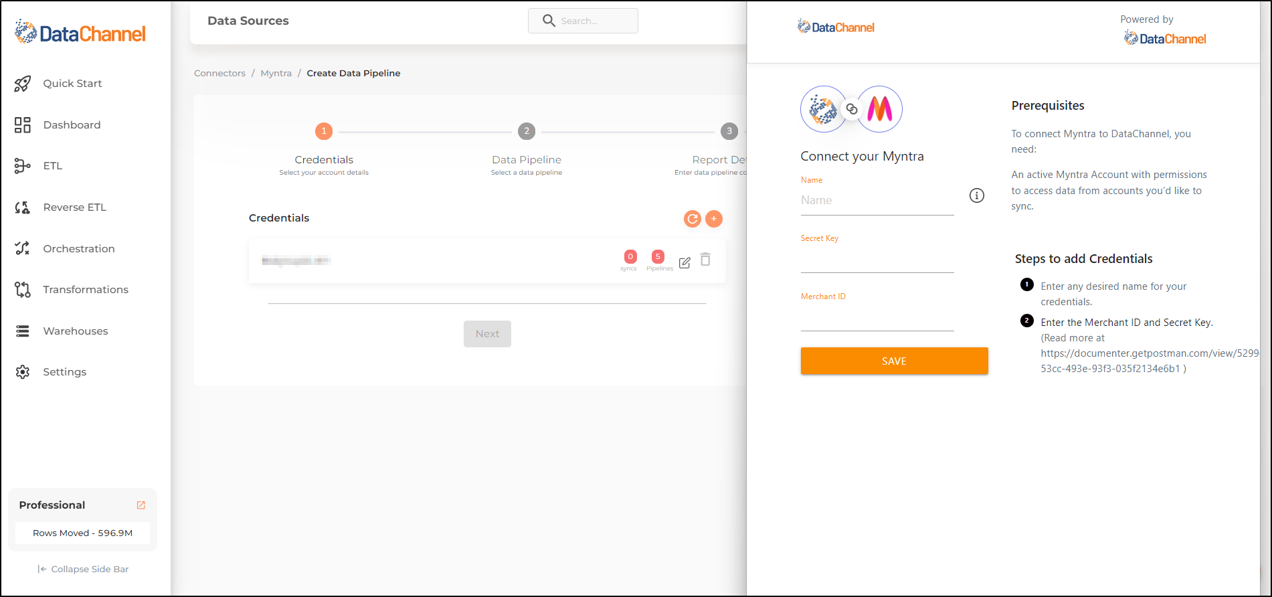Delete the saved credential
This screenshot has height=597, width=1272.
(705, 260)
